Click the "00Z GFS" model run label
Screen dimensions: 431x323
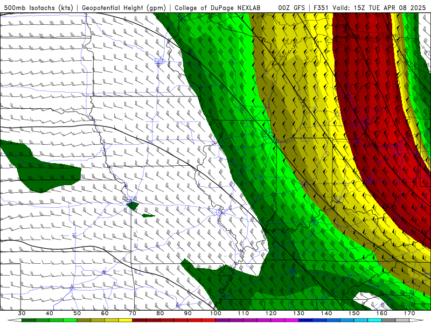(x=291, y=8)
